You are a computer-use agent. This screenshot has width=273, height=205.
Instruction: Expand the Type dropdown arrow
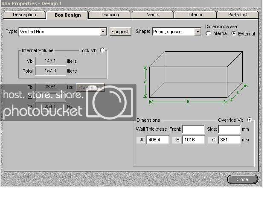tap(103, 32)
